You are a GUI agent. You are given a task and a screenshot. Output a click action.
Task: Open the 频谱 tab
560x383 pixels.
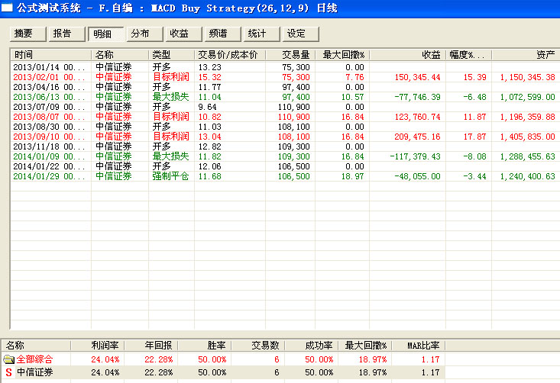point(222,34)
